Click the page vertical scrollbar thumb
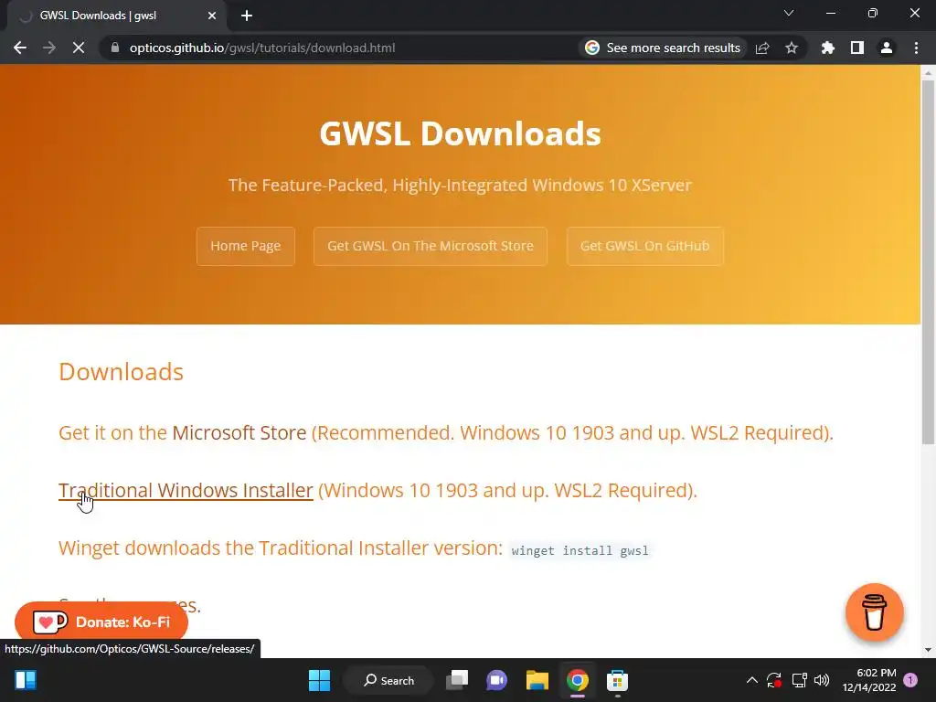The image size is (936, 702). click(928, 261)
